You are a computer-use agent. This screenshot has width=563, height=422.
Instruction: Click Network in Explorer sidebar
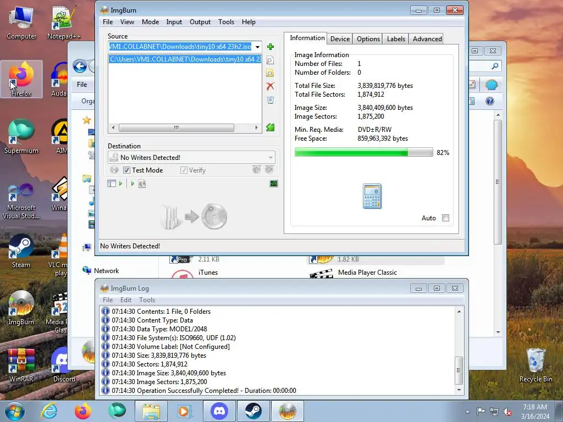(x=106, y=271)
